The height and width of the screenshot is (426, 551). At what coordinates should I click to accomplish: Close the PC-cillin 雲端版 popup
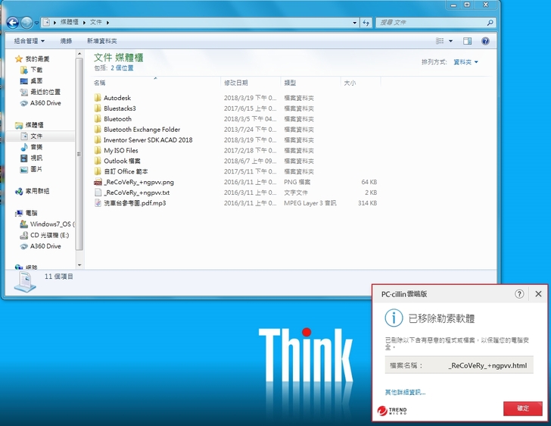point(538,294)
